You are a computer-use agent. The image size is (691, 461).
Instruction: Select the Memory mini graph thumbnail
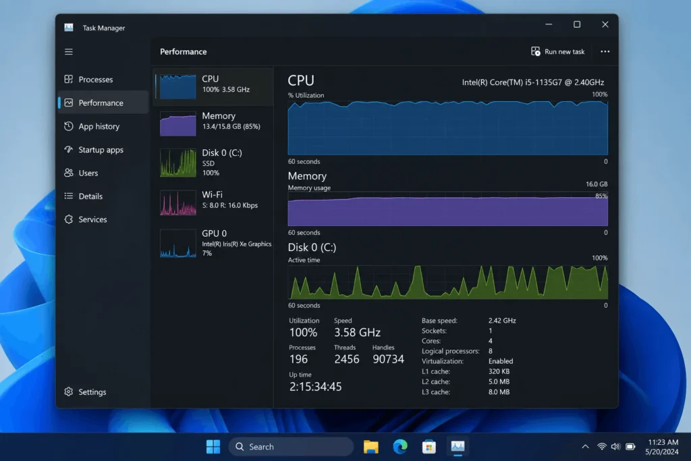tap(178, 124)
